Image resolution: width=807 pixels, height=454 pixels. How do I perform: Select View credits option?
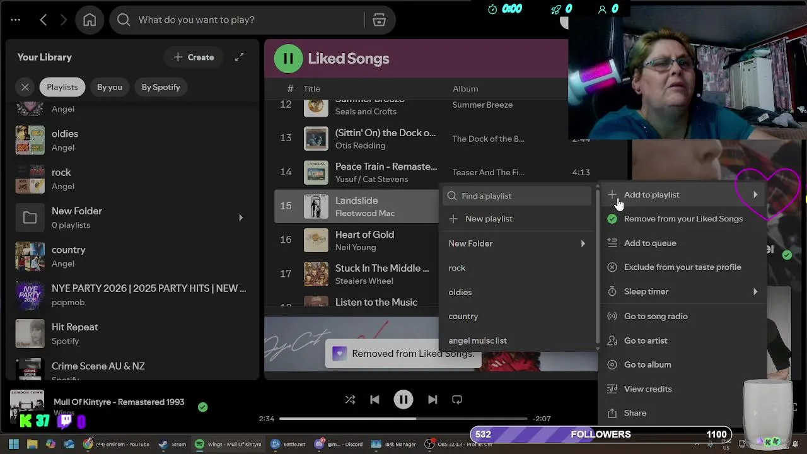click(683, 389)
